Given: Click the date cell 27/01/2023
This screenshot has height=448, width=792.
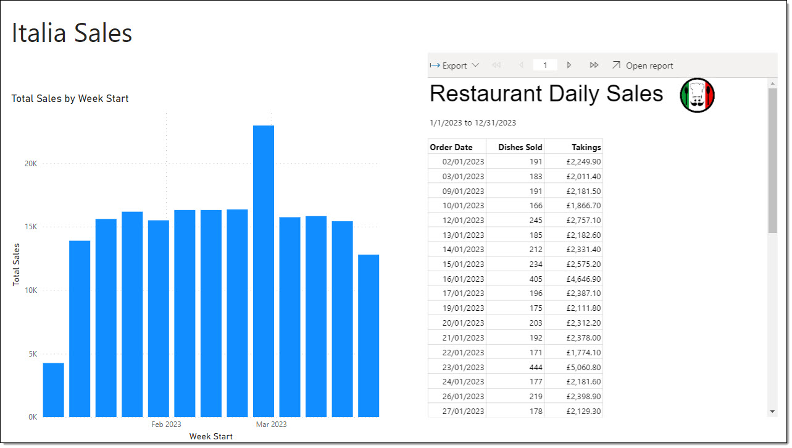Looking at the screenshot, I should click(457, 411).
